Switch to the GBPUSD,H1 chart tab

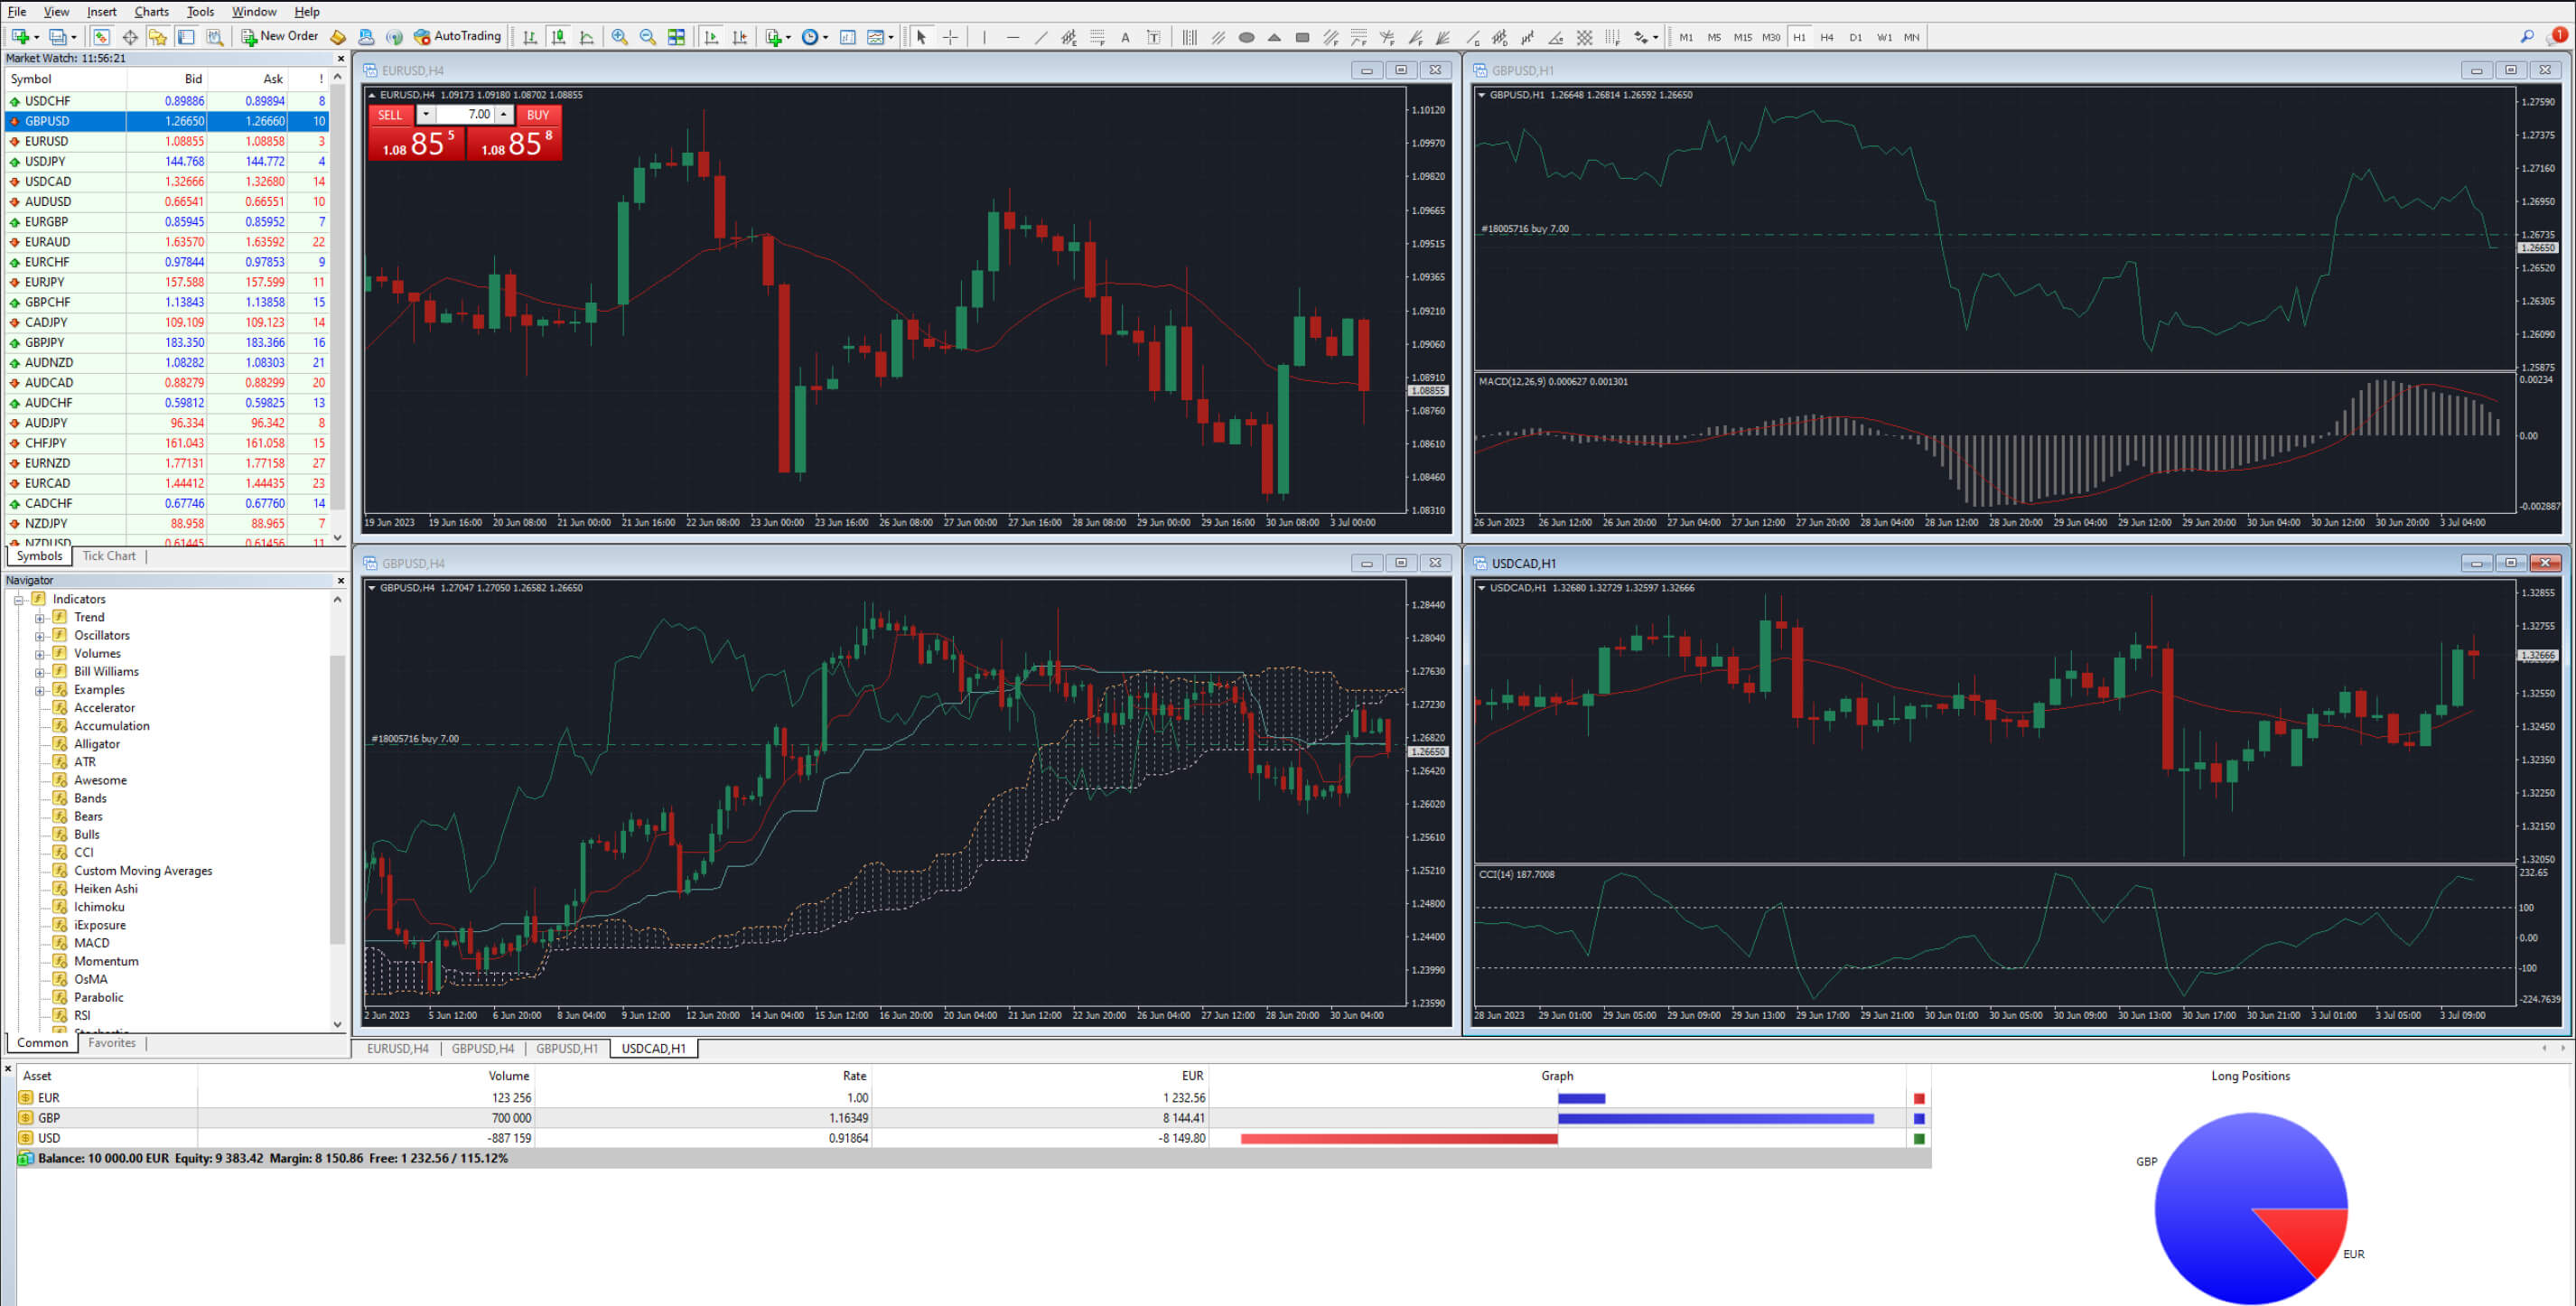point(566,1048)
